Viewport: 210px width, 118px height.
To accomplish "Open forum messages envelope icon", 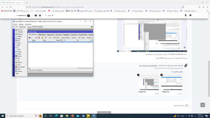I will tap(36, 15).
